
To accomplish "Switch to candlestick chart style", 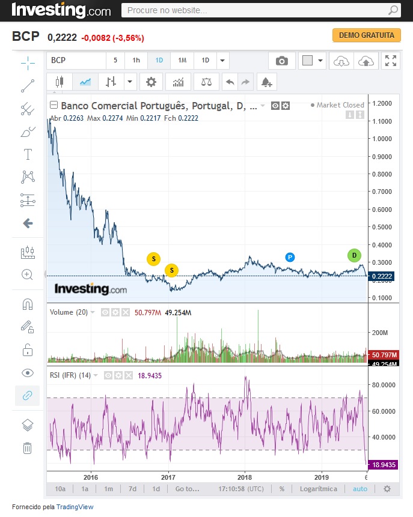I will coord(60,82).
